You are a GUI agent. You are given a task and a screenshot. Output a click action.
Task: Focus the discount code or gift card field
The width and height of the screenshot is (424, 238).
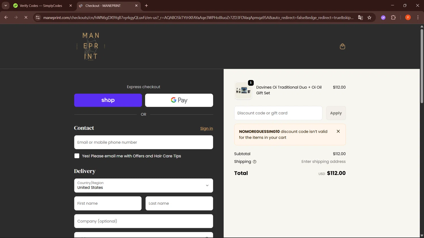[278, 113]
